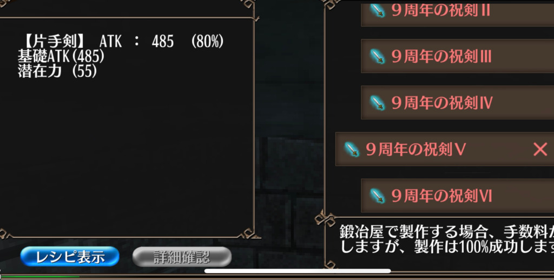554x280 pixels.
Task: Click the highlighted 9周年の祝剣V name text
Action: [x=416, y=149]
